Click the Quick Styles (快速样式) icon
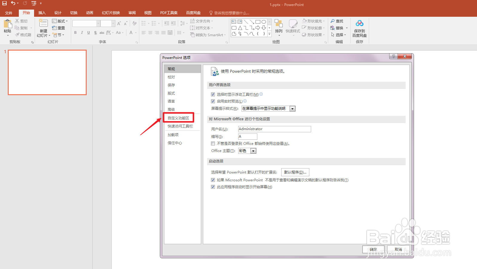This screenshot has width=477, height=269. point(293,24)
